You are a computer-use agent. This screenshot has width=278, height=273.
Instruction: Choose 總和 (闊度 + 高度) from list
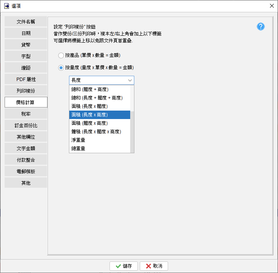pos(100,89)
